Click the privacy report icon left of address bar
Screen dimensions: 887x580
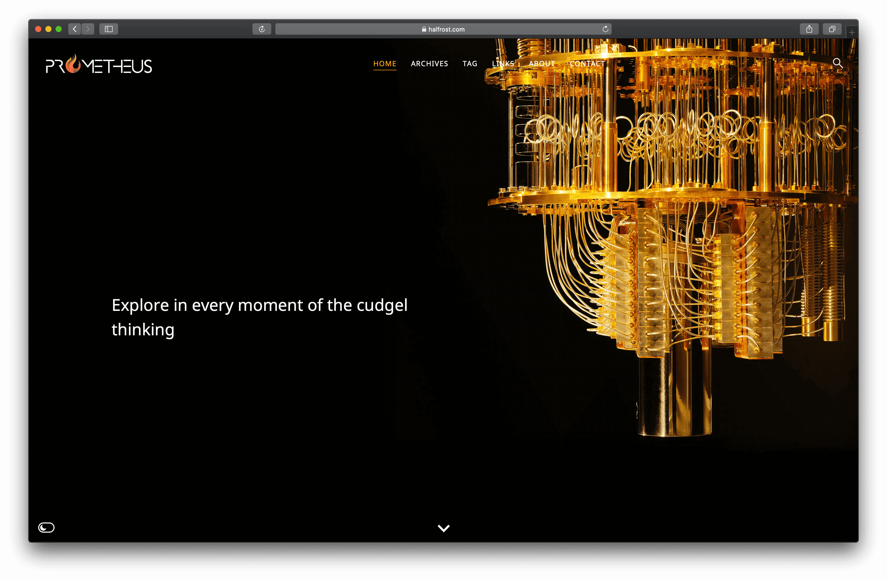click(262, 29)
